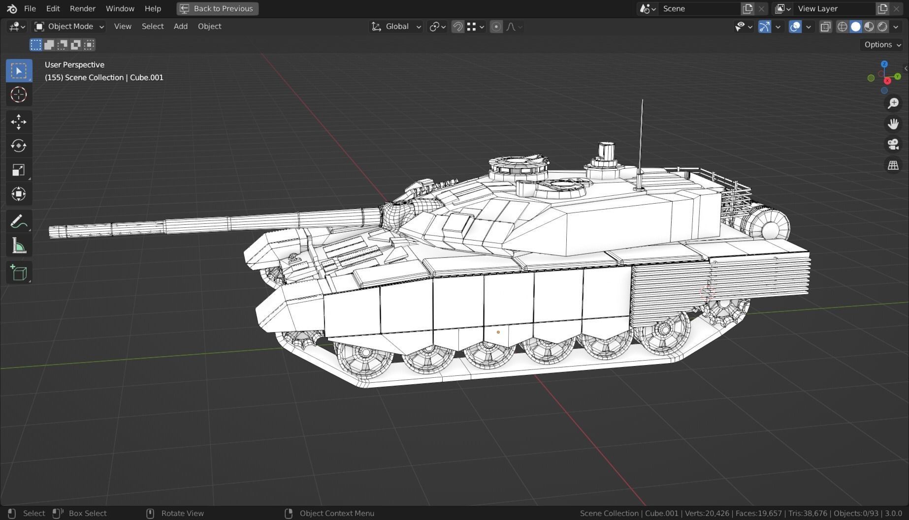Switch to Rendered shading
Screen dimensions: 909x520
tap(882, 27)
